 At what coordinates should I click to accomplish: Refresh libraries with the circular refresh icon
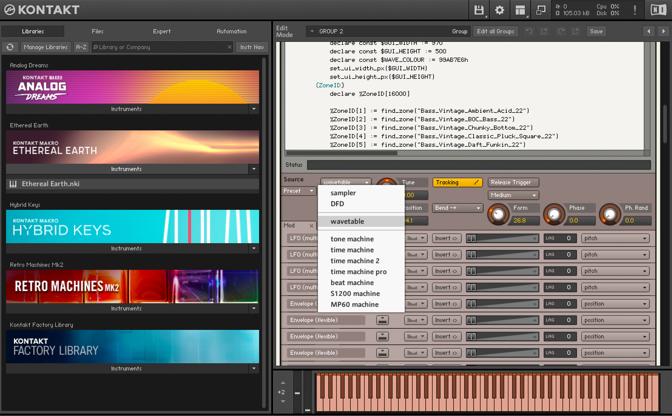tap(10, 47)
